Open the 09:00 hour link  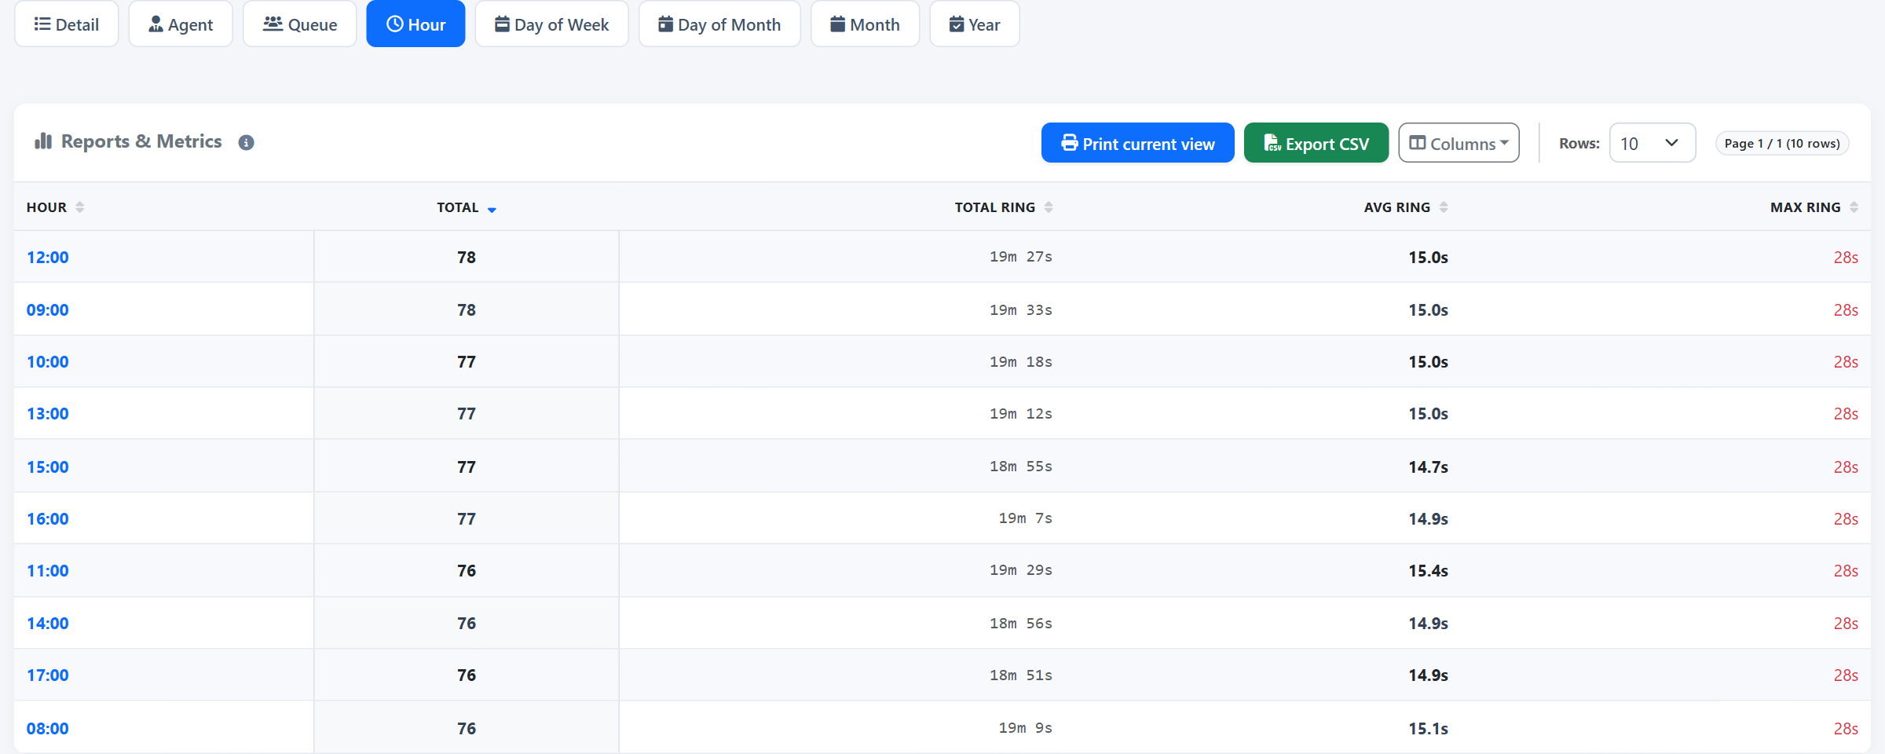[x=48, y=310]
